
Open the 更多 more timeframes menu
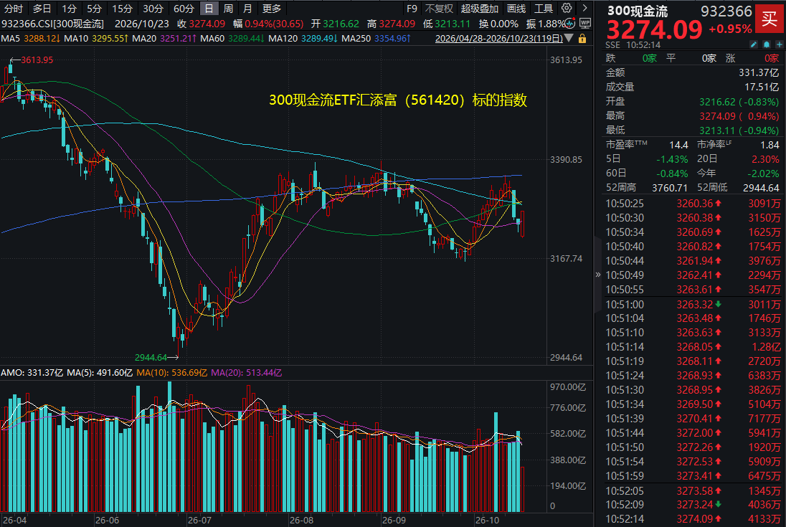tap(272, 9)
